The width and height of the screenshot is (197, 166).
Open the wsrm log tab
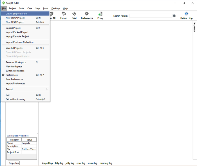[x=93, y=163]
